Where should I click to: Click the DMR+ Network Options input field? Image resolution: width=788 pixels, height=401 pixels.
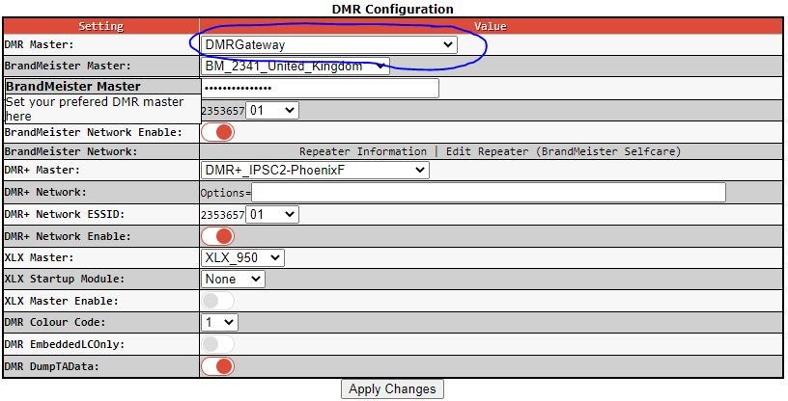click(x=489, y=193)
